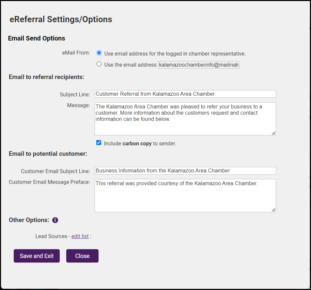The height and width of the screenshot is (290, 311).
Task: Click the "Customer Email Subject Line:" label
Action: coord(55,171)
